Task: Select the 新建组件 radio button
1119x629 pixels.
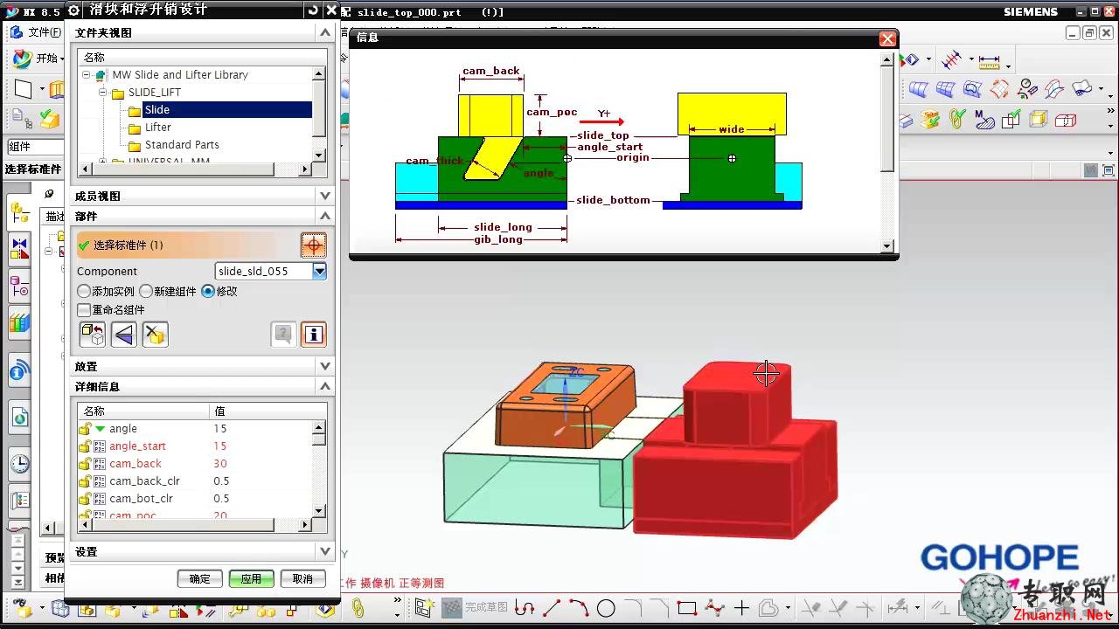Action: point(146,291)
